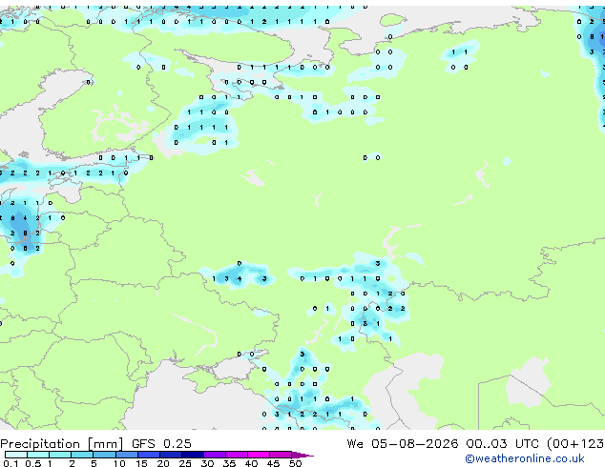Click the 'Precipitation [mm]' title text
The width and height of the screenshot is (605, 467).
coord(62,444)
